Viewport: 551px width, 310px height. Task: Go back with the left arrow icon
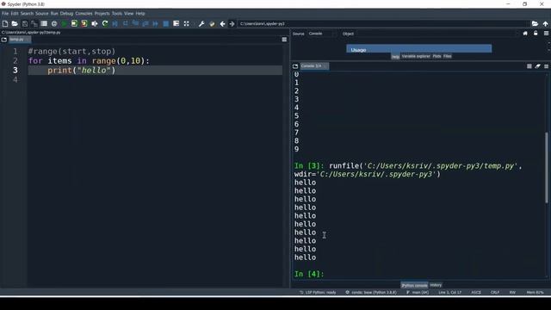click(222, 23)
